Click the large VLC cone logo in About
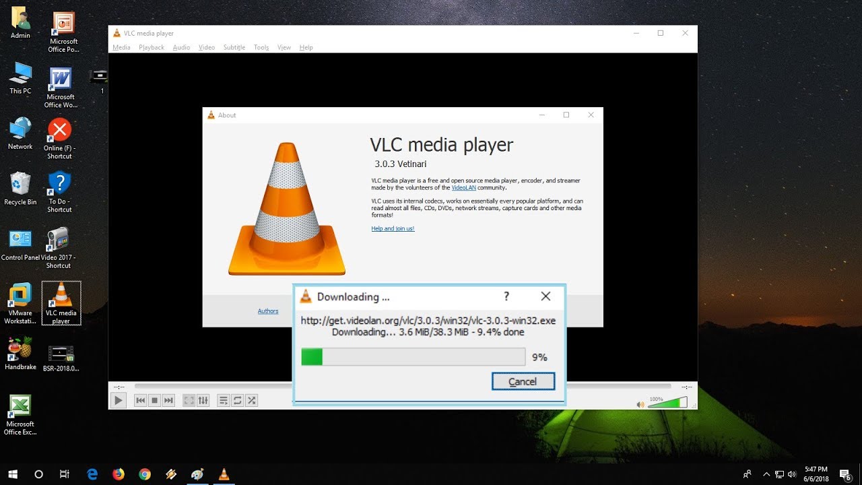The height and width of the screenshot is (485, 862). point(287,209)
